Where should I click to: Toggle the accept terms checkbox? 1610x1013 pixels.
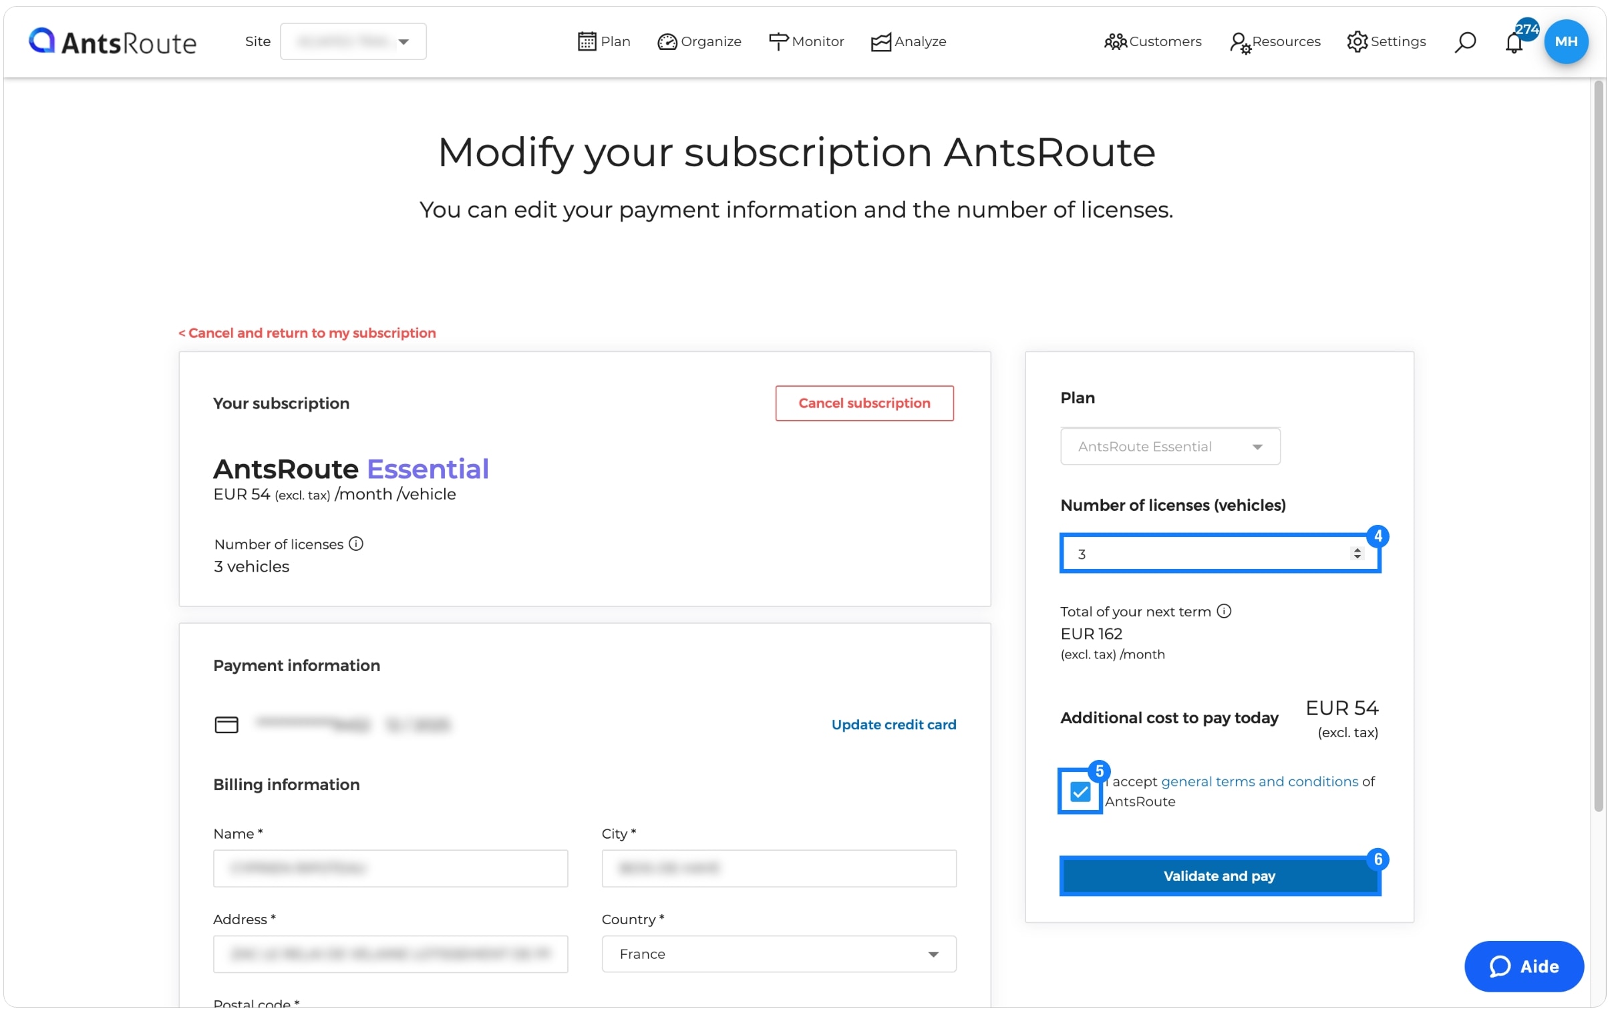click(1080, 791)
